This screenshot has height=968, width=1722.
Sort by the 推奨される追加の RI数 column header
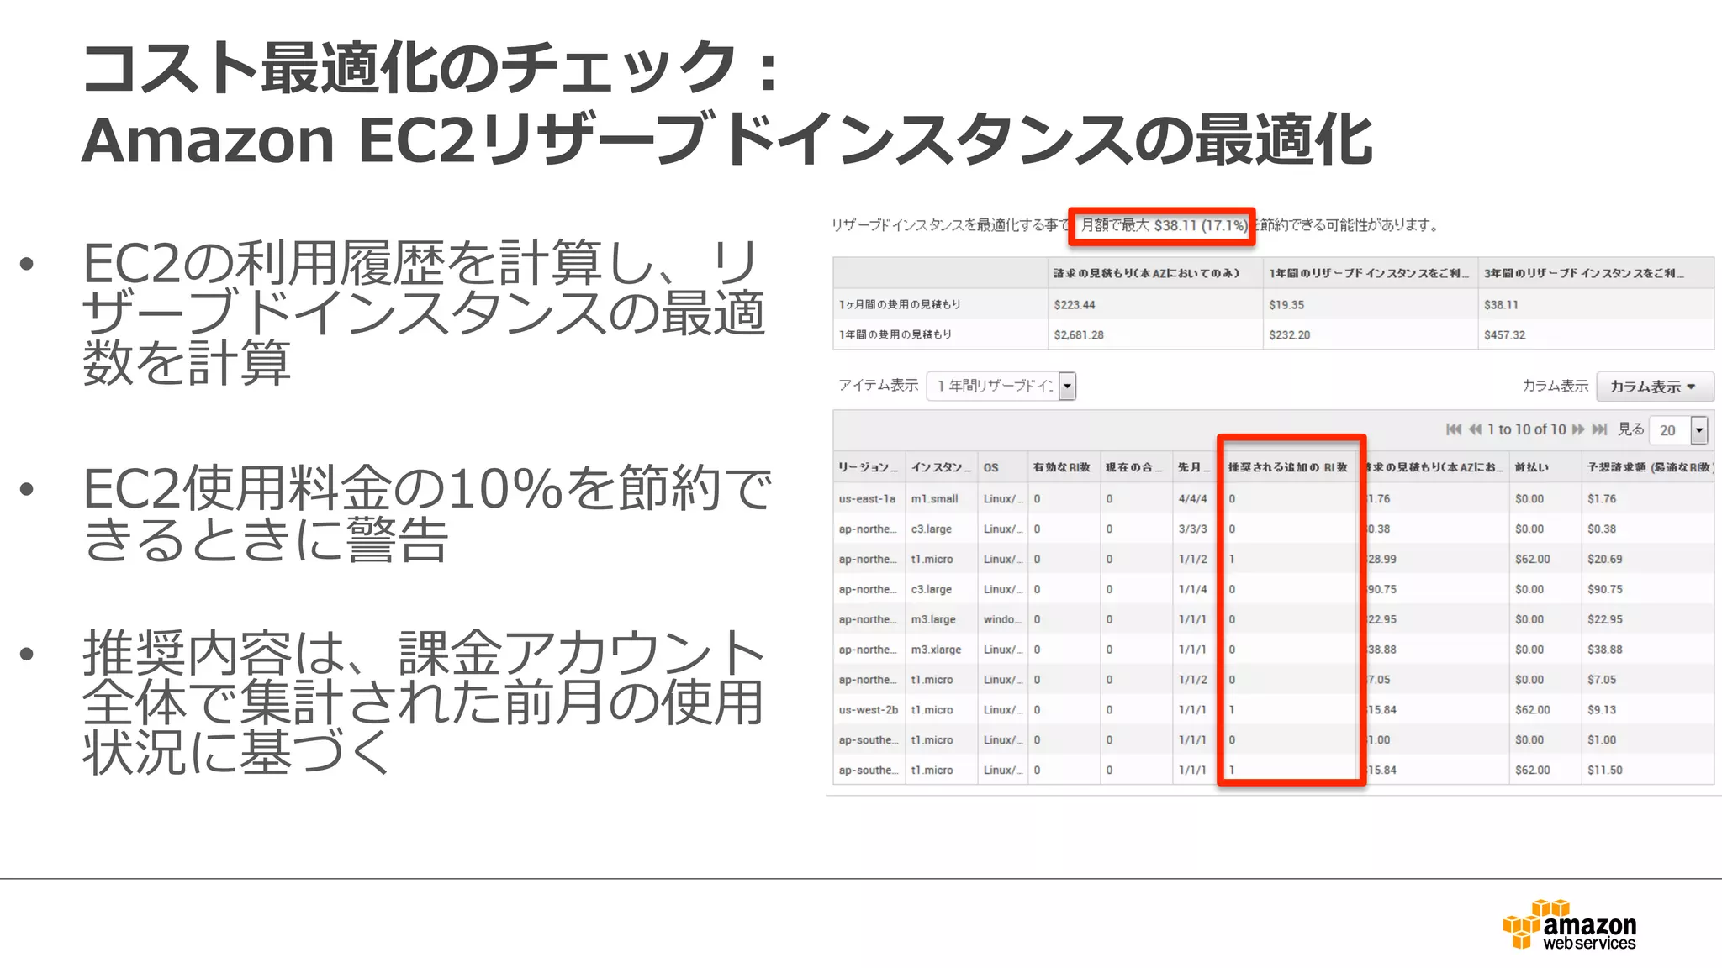coord(1288,467)
